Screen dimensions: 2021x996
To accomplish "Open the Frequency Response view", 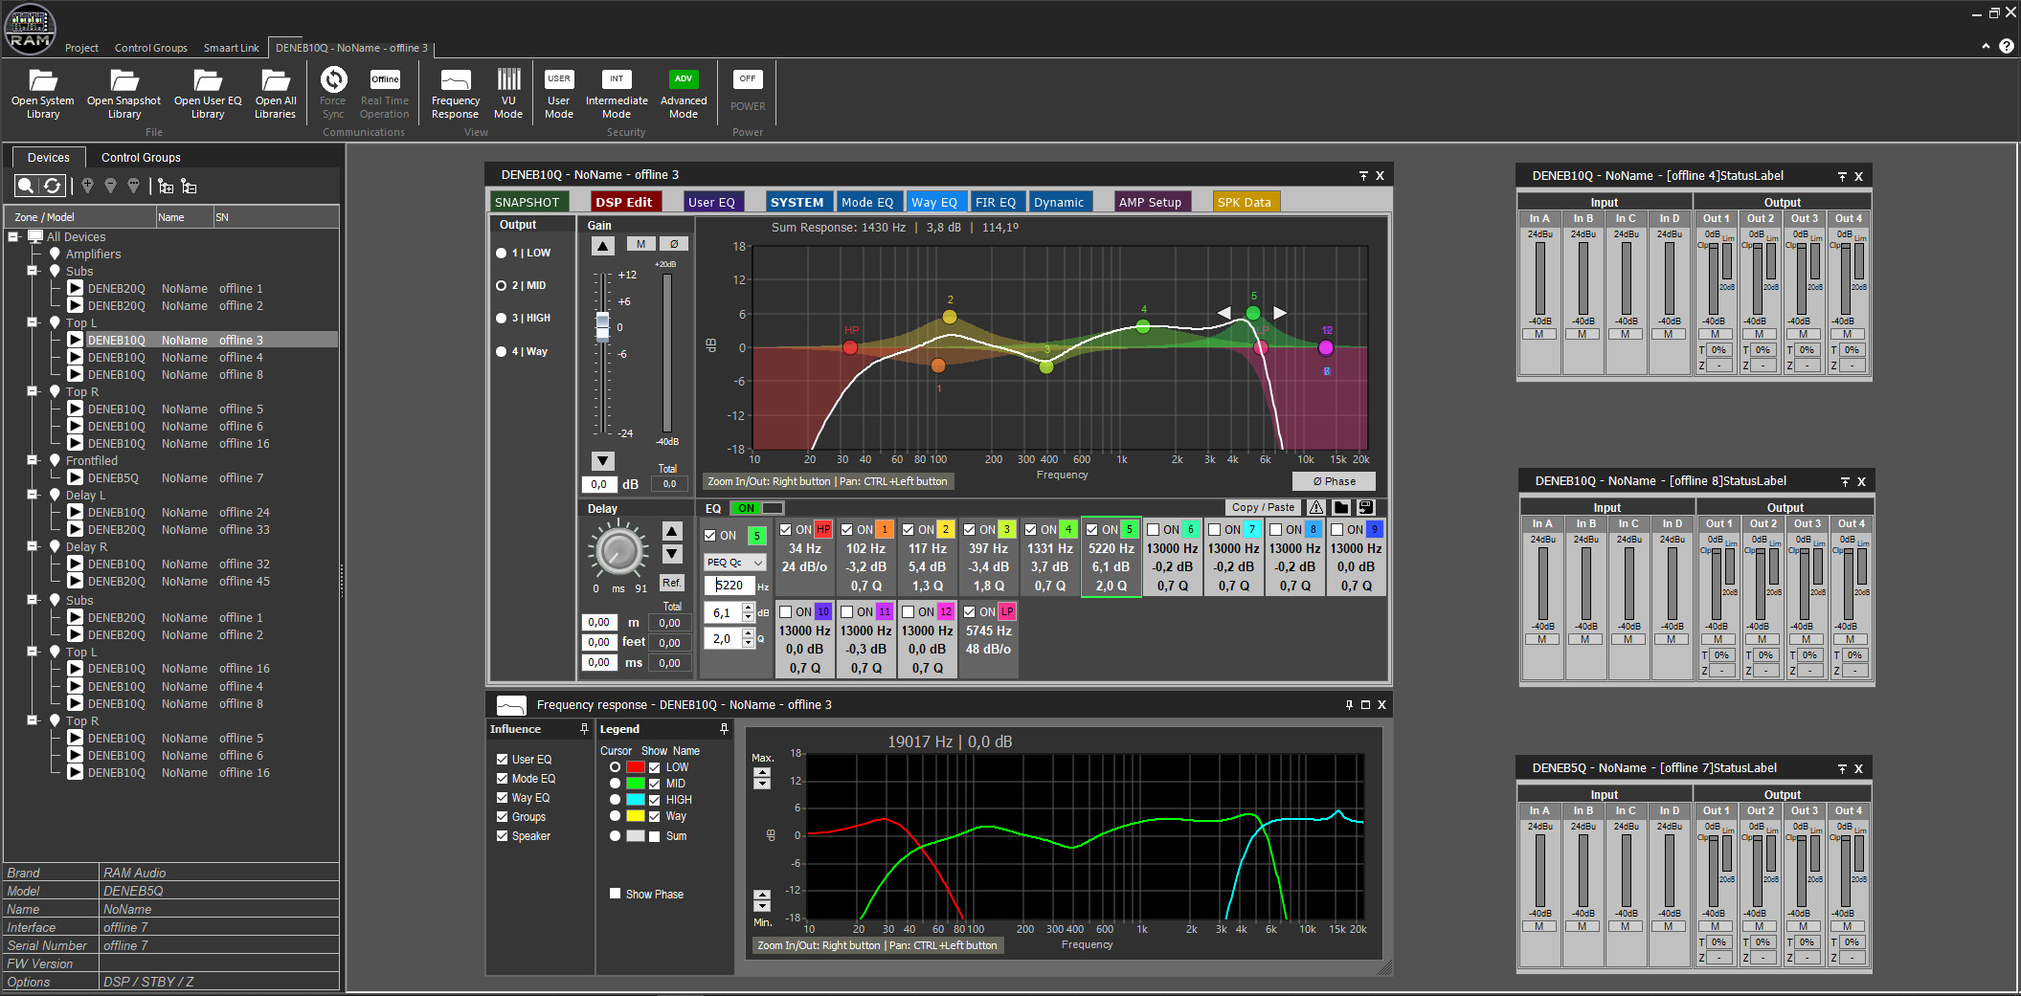I will tap(456, 93).
